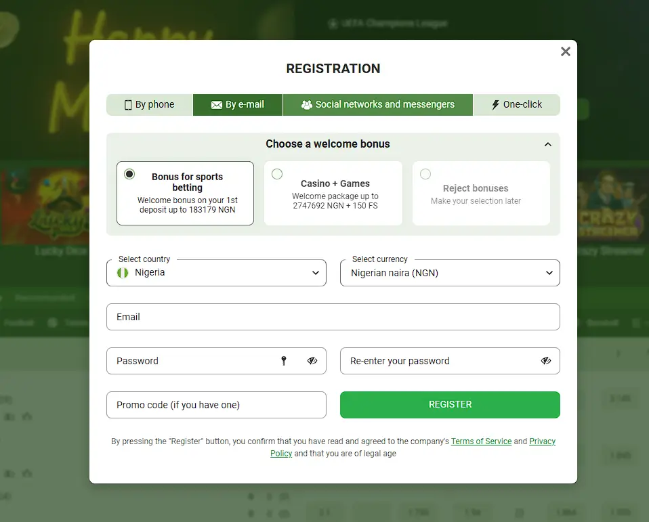Click the key icon to generate a password

pyautogui.click(x=284, y=361)
